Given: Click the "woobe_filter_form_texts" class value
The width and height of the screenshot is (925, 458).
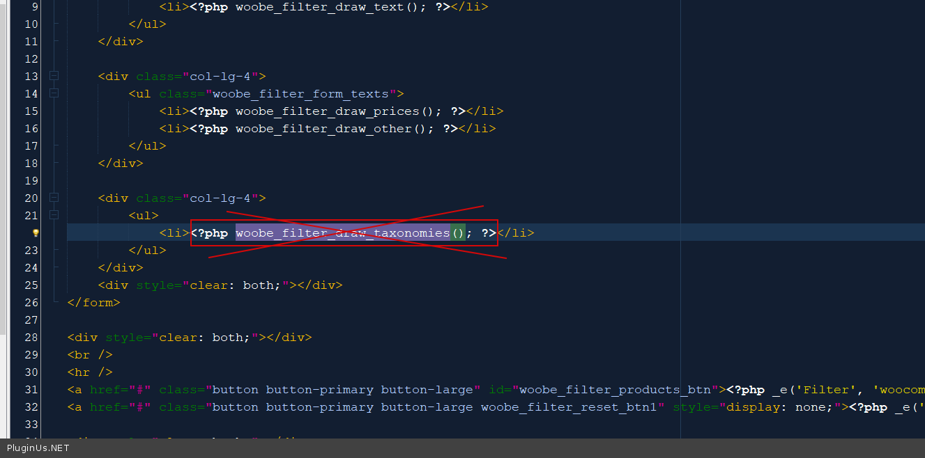Looking at the screenshot, I should point(301,94).
